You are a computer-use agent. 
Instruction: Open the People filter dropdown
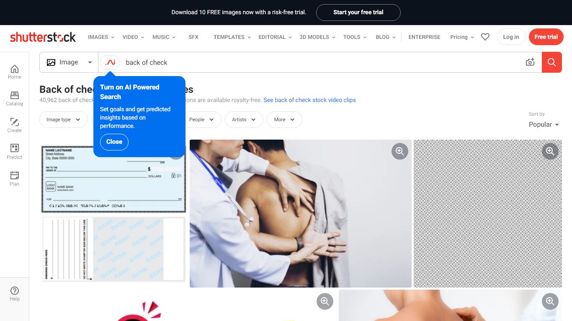201,120
